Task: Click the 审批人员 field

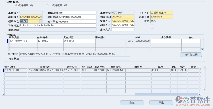Action: tap(123, 21)
